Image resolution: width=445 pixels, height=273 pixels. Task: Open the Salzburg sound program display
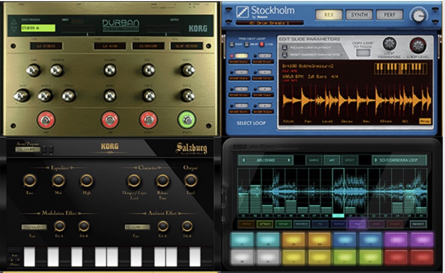pos(28,149)
